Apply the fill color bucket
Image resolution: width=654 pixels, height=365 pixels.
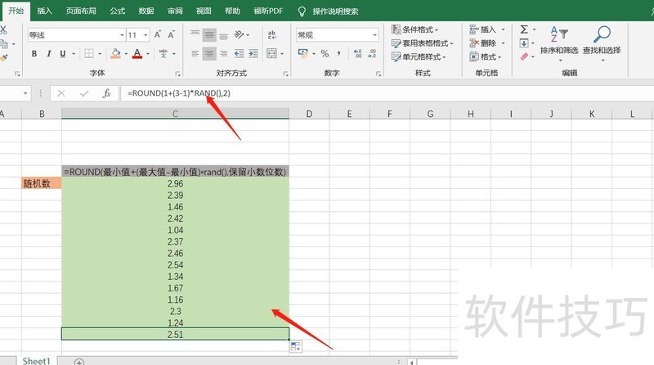point(115,53)
